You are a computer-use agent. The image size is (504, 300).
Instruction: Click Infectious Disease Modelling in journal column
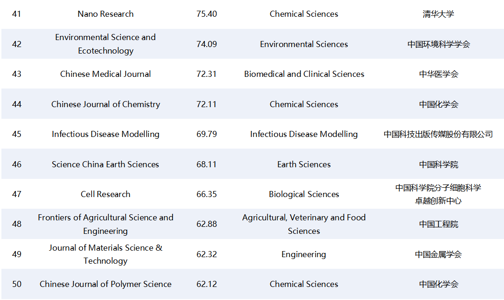tap(105, 134)
